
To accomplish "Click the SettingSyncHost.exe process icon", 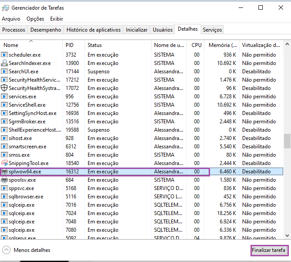I will click(4, 113).
